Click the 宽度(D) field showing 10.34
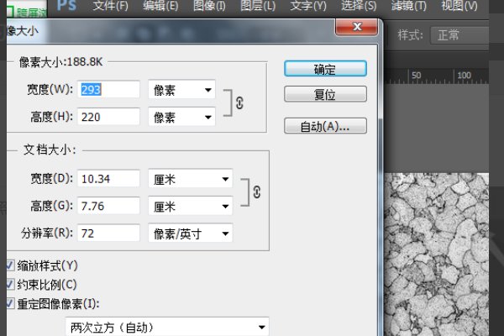Image resolution: width=504 pixels, height=336 pixels. click(x=108, y=178)
